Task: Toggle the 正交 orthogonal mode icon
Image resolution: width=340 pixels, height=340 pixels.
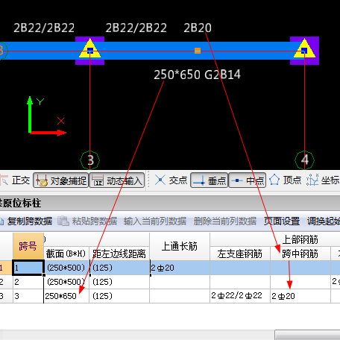Action: tap(4, 180)
